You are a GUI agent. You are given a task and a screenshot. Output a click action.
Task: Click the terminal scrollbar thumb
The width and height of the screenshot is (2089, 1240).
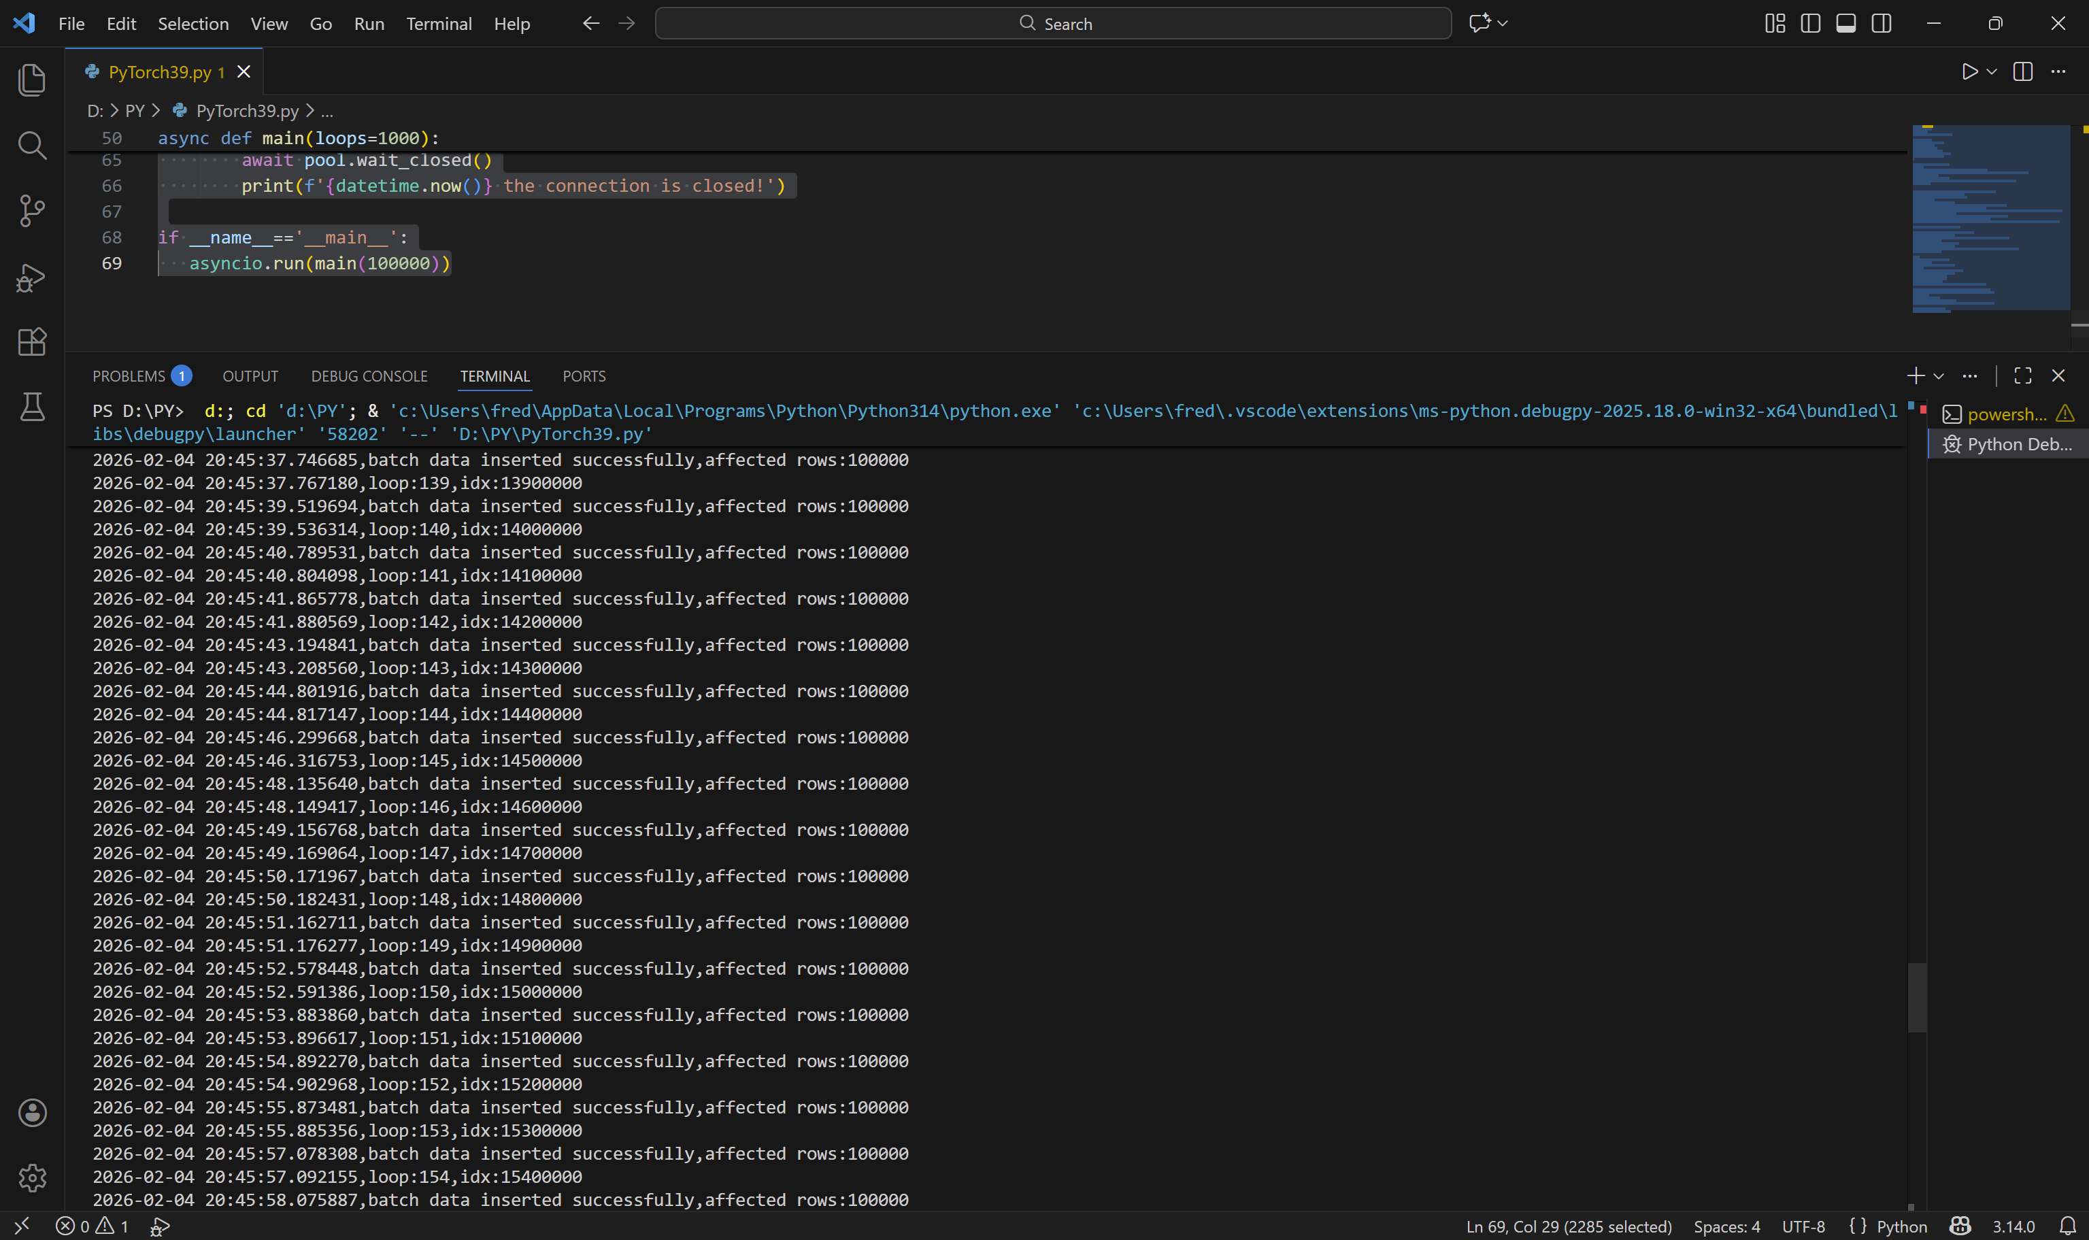(1917, 998)
